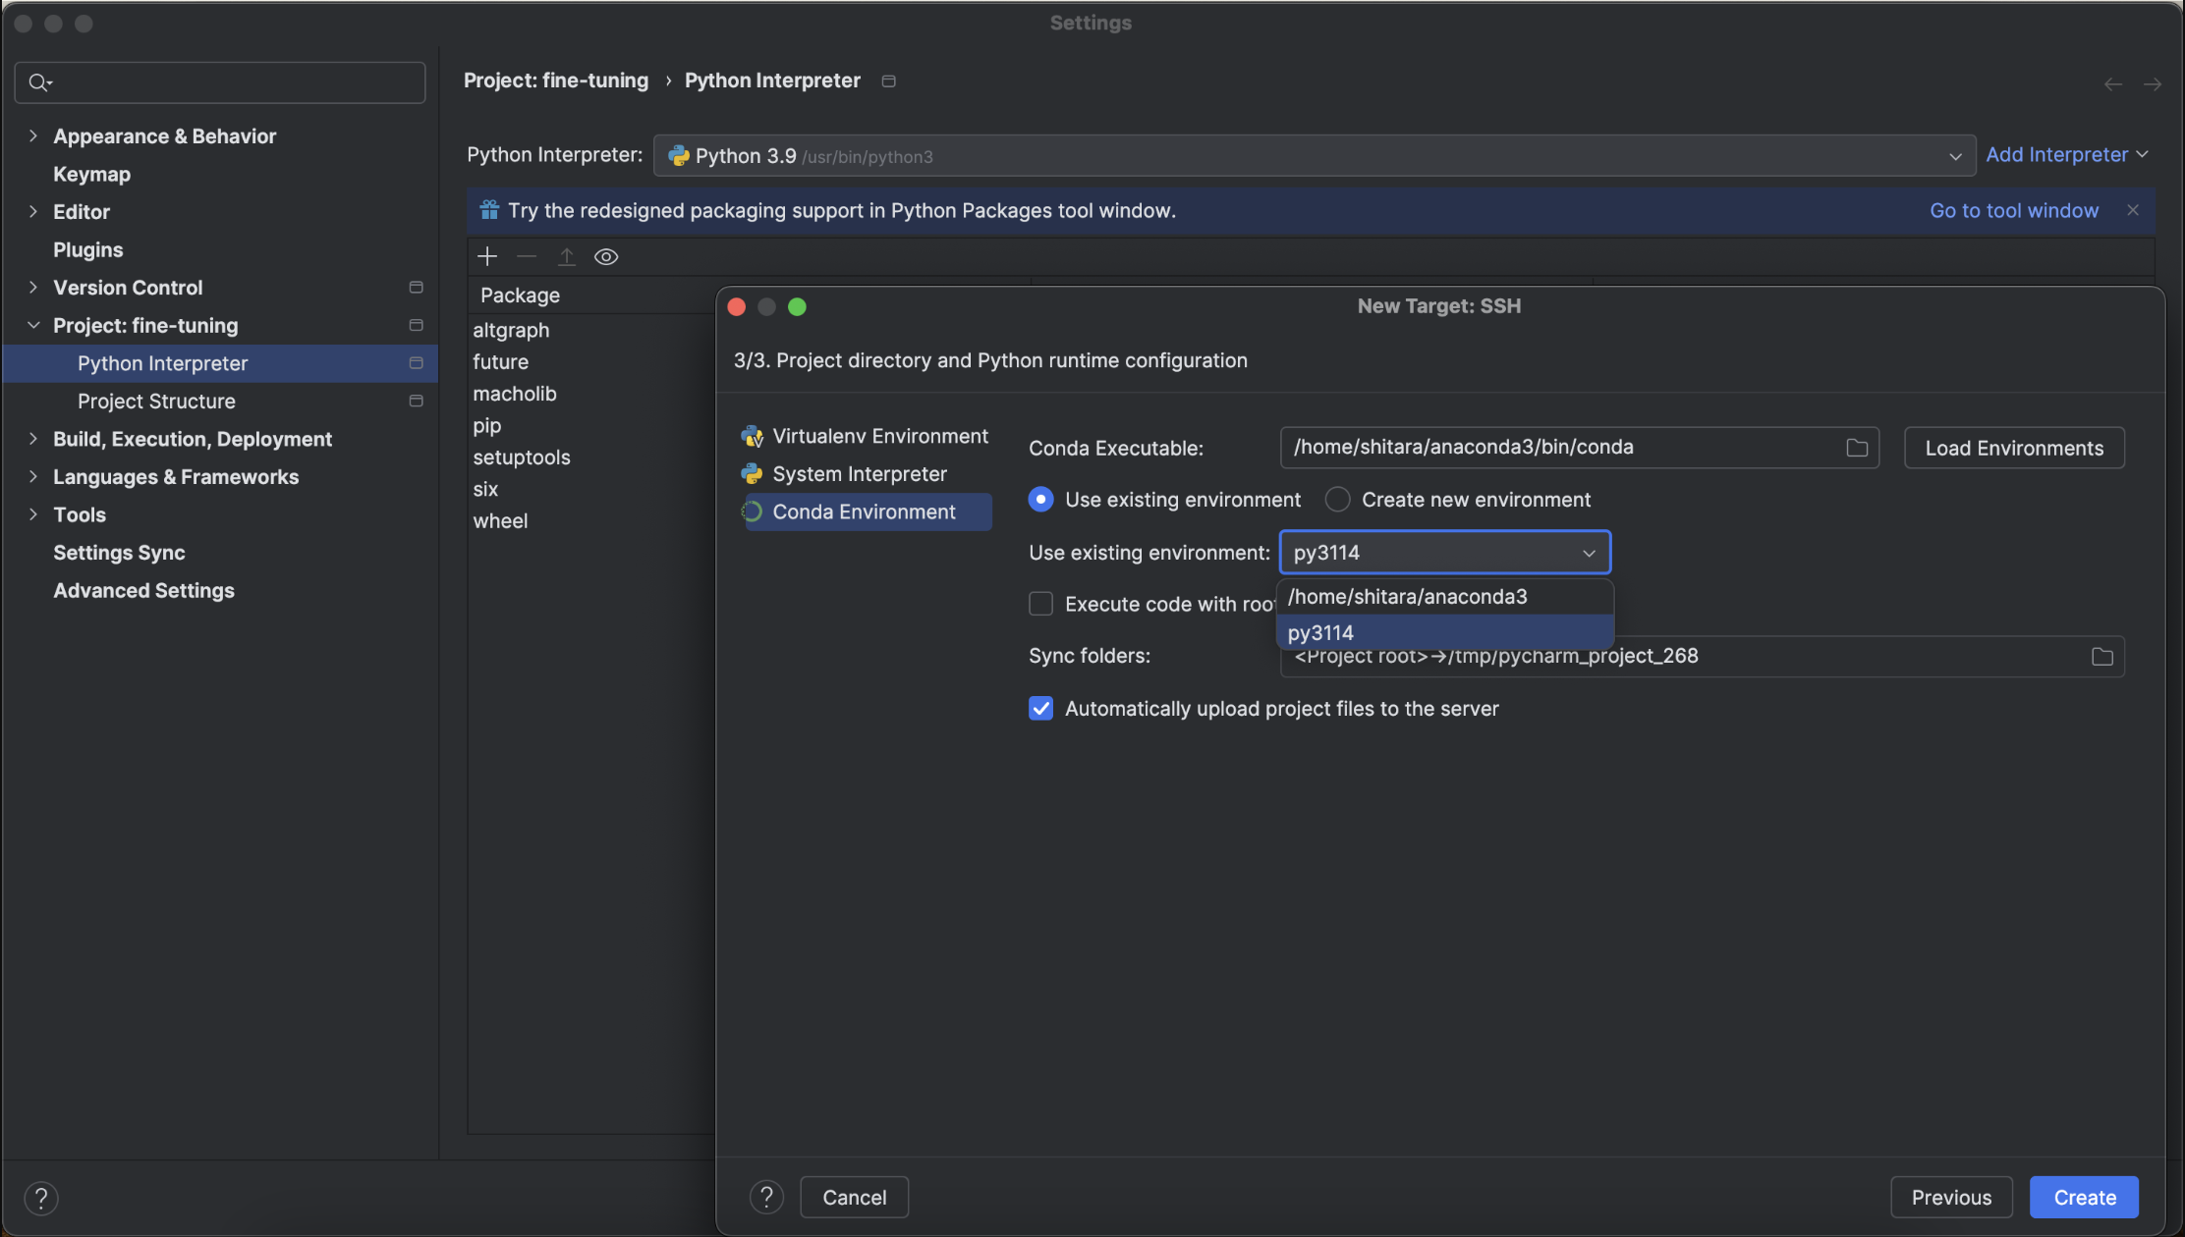The width and height of the screenshot is (2185, 1237).
Task: Click the show early releases eye icon
Action: pos(606,256)
